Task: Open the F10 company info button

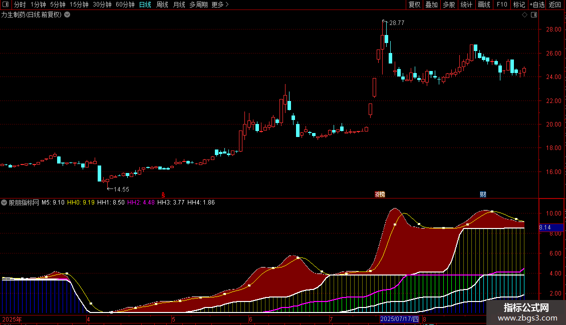Action: point(501,4)
